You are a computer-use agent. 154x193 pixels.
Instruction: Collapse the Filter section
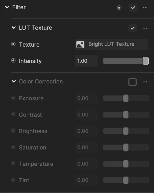(x=7, y=7)
